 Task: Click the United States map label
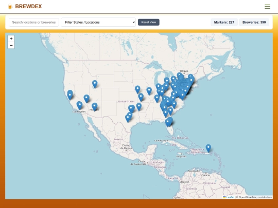[x=127, y=101]
